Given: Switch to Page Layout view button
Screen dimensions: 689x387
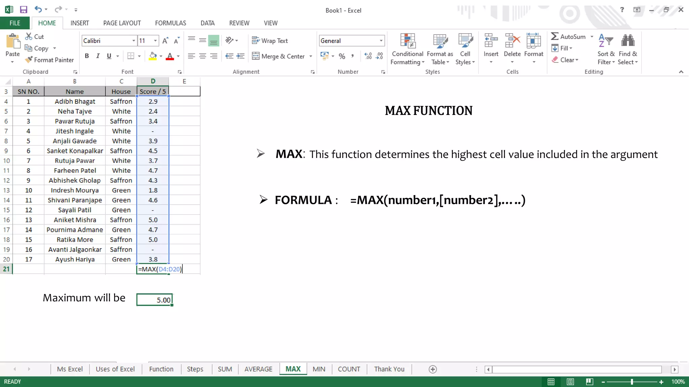Looking at the screenshot, I should pyautogui.click(x=570, y=382).
